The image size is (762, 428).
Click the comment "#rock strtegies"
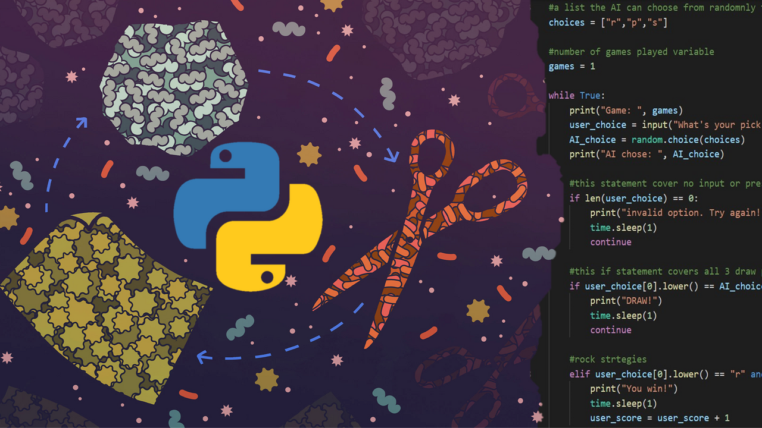point(608,359)
